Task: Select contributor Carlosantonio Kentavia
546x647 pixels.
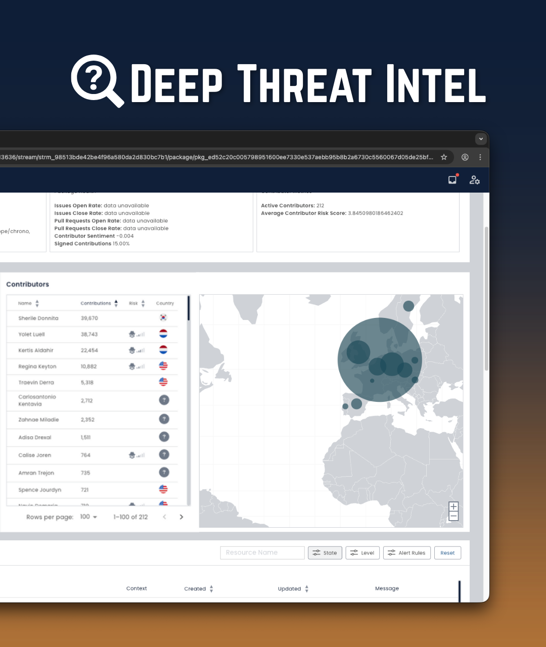Action: pyautogui.click(x=37, y=400)
